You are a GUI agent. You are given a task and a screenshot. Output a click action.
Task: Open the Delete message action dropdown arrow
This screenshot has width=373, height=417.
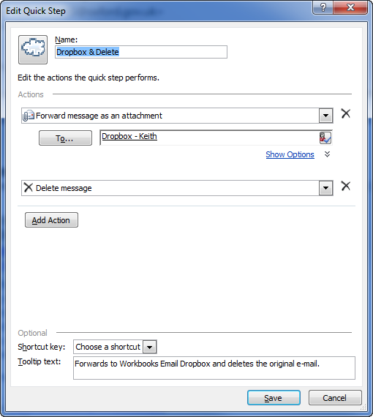point(326,188)
